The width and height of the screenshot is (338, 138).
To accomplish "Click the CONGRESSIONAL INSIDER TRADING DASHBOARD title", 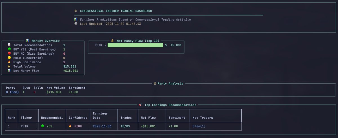I will point(116,11).
